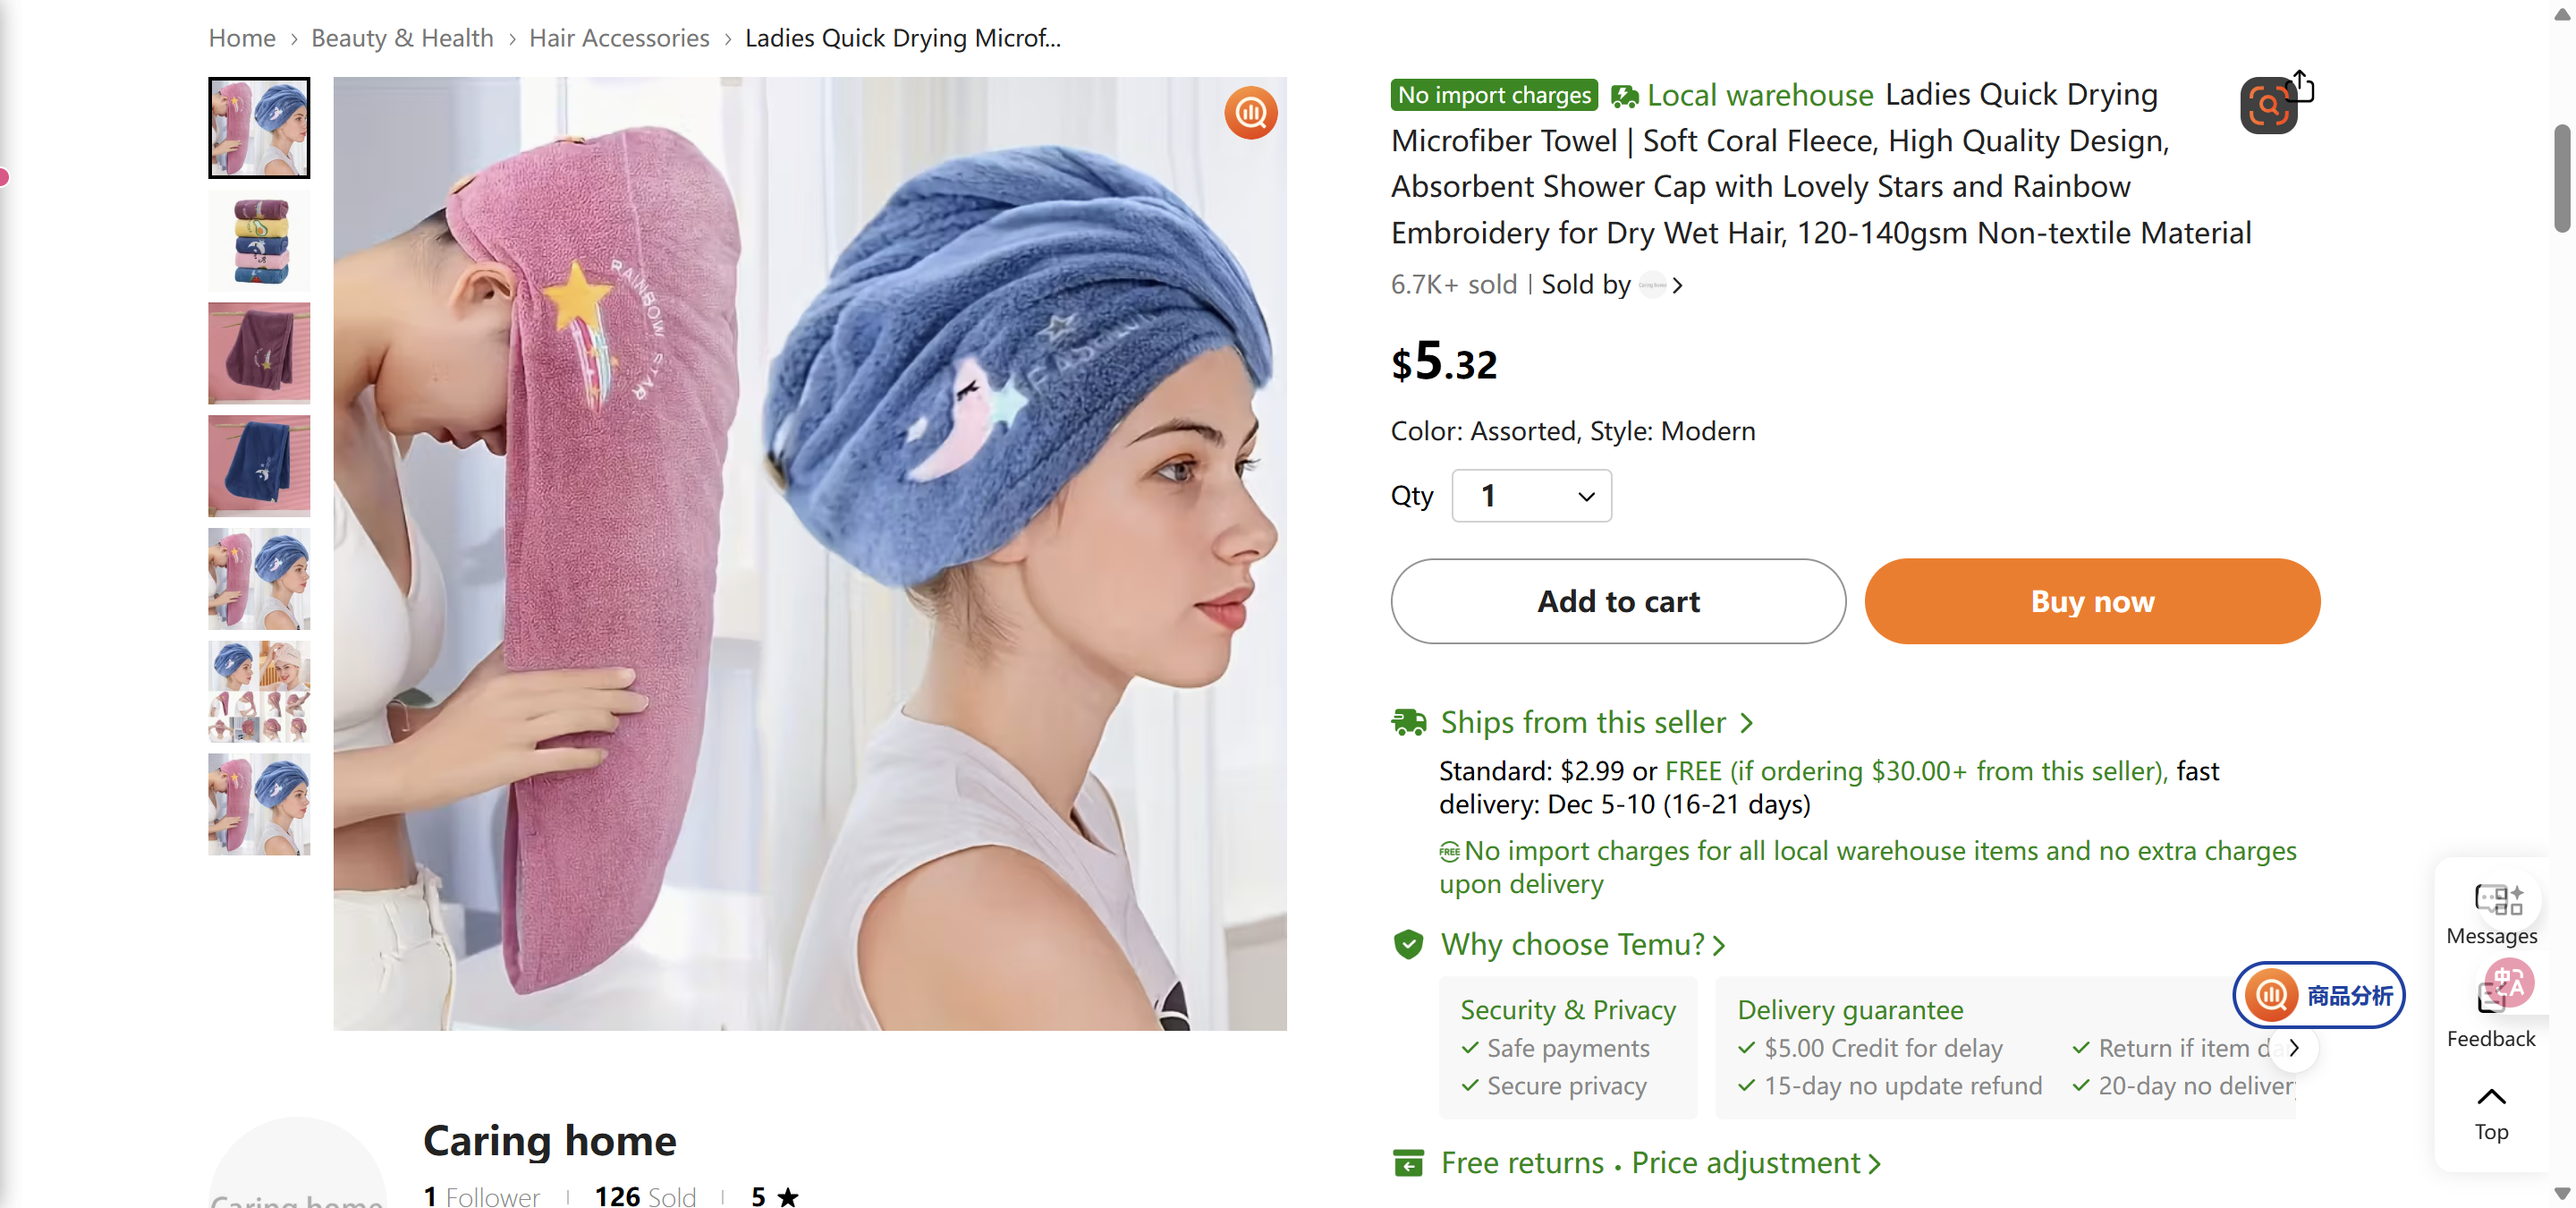Image resolution: width=2576 pixels, height=1208 pixels.
Task: Navigate to Hair Accessories breadcrumb
Action: coord(618,38)
